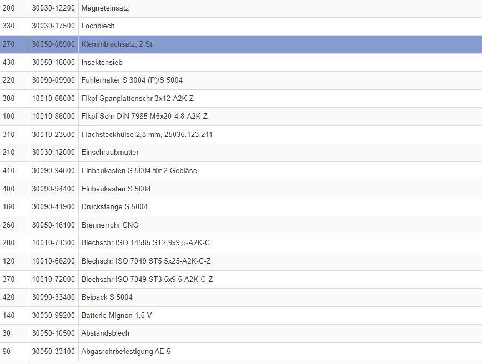
Task: Select the Brennerrohr CNG entry
Action: pyautogui.click(x=110, y=225)
